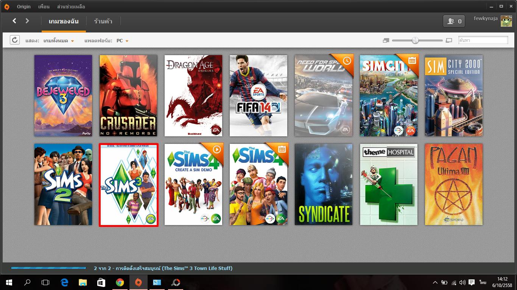This screenshot has width=517, height=290.
Task: Click the tile size slider handle
Action: (415, 40)
